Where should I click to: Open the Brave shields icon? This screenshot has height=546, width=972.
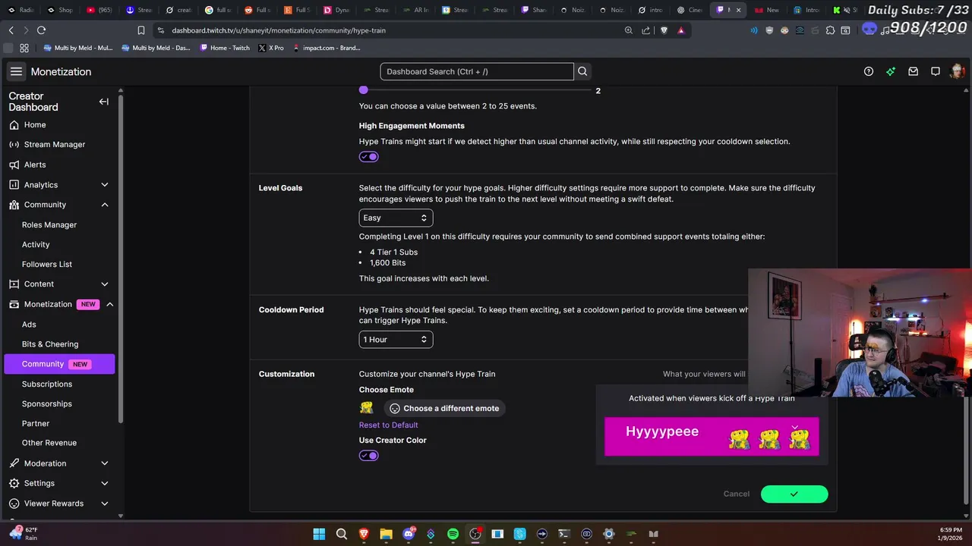point(664,30)
